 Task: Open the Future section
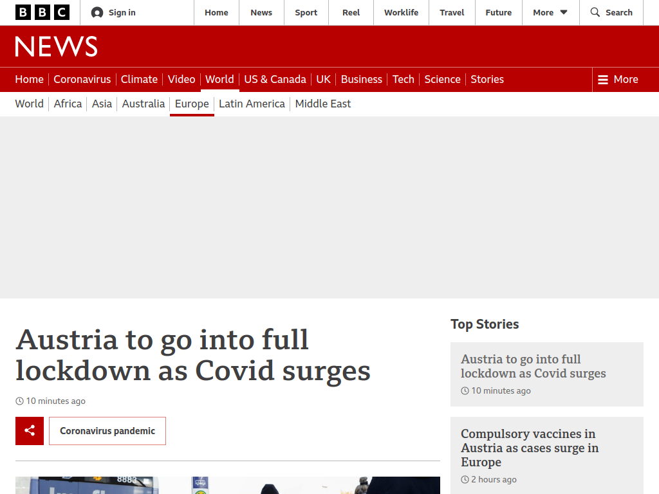(499, 13)
